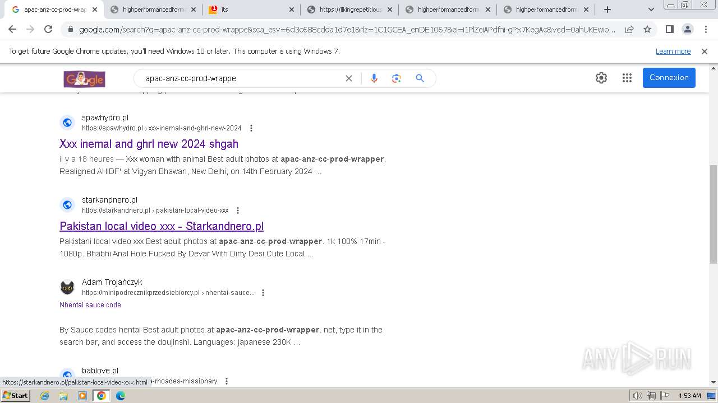718x403 pixels.
Task: Start voice search with microphone
Action: point(374,78)
